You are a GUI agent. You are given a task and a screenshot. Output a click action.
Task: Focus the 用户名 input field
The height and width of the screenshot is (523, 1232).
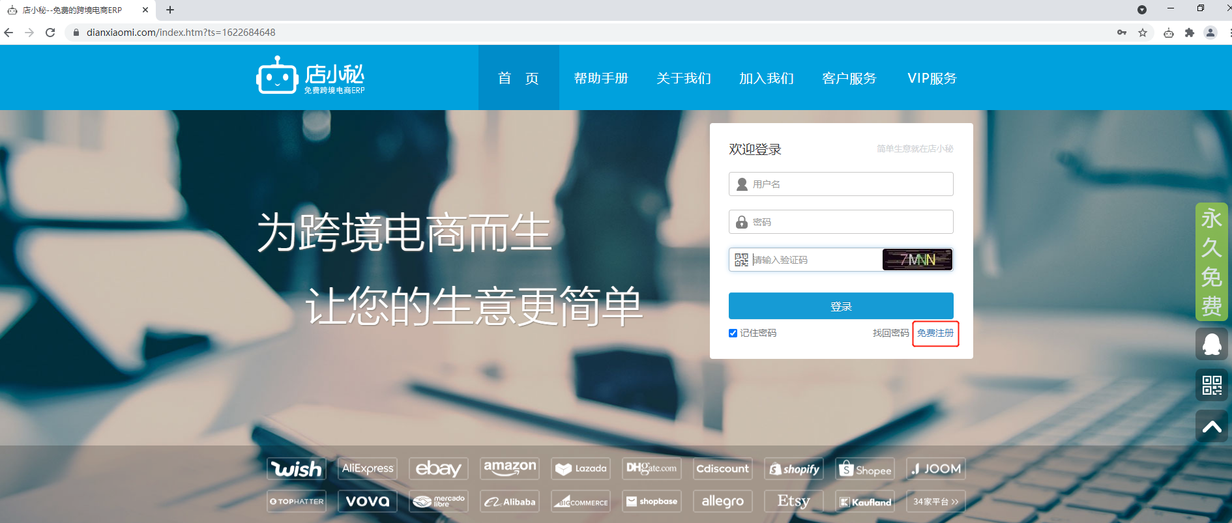[841, 184]
